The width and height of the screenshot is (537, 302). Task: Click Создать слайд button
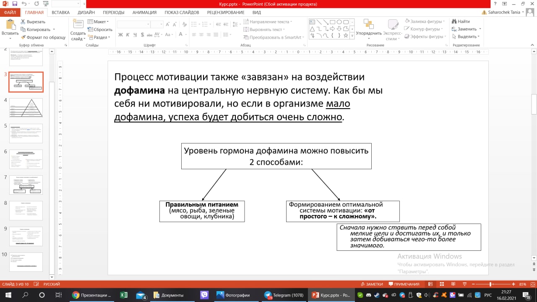coord(78,30)
